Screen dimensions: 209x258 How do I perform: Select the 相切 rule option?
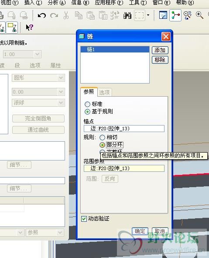(102, 137)
